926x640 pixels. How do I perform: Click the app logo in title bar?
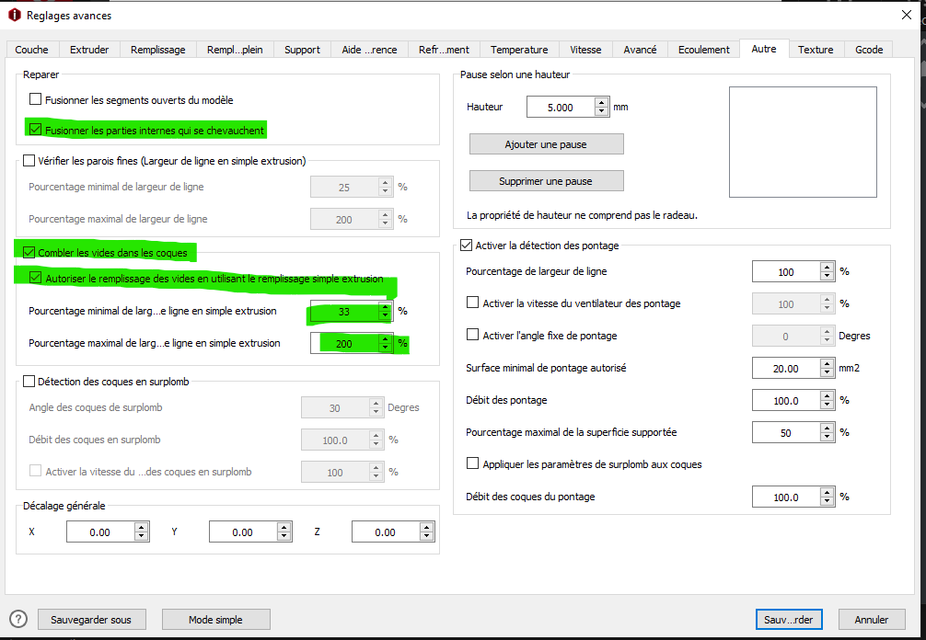pos(14,16)
